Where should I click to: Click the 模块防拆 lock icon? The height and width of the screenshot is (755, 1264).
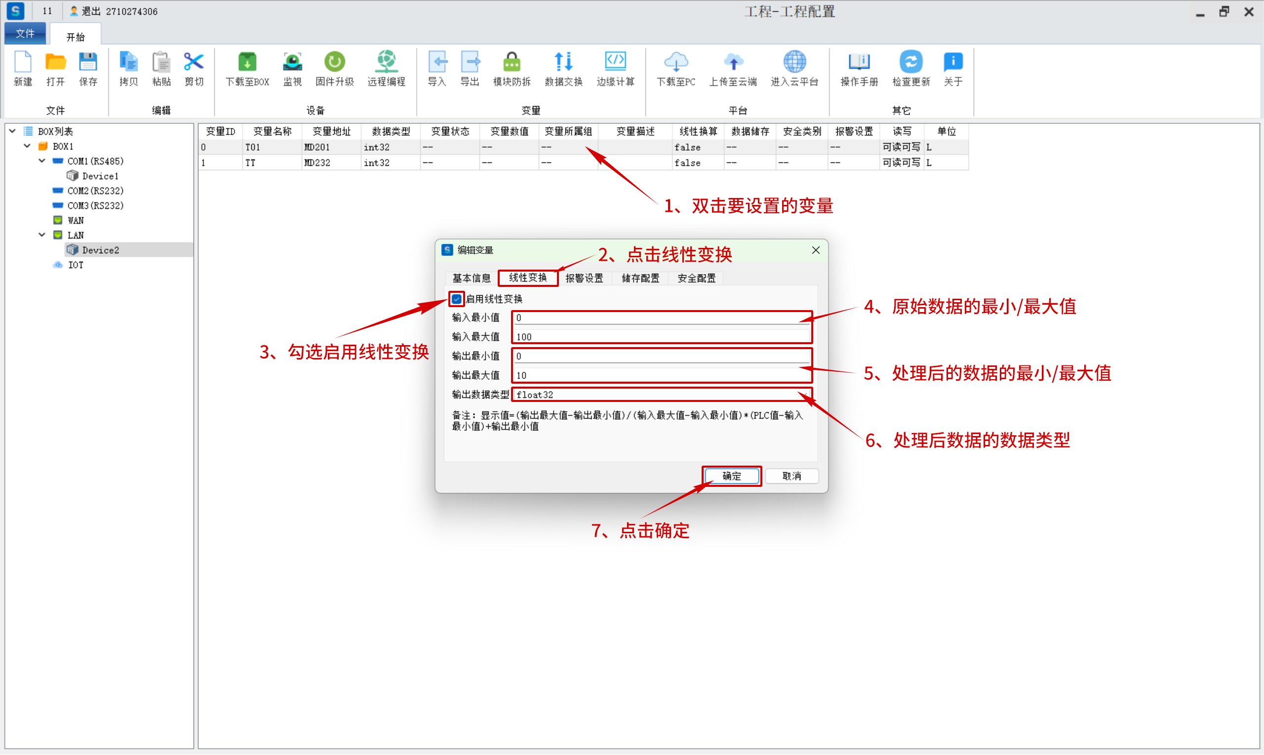point(511,63)
